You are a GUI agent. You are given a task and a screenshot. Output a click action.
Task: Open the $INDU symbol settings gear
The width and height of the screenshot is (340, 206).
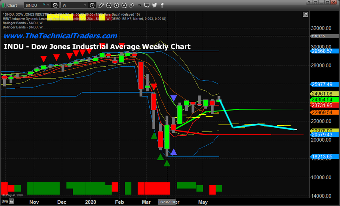[x=55, y=5]
